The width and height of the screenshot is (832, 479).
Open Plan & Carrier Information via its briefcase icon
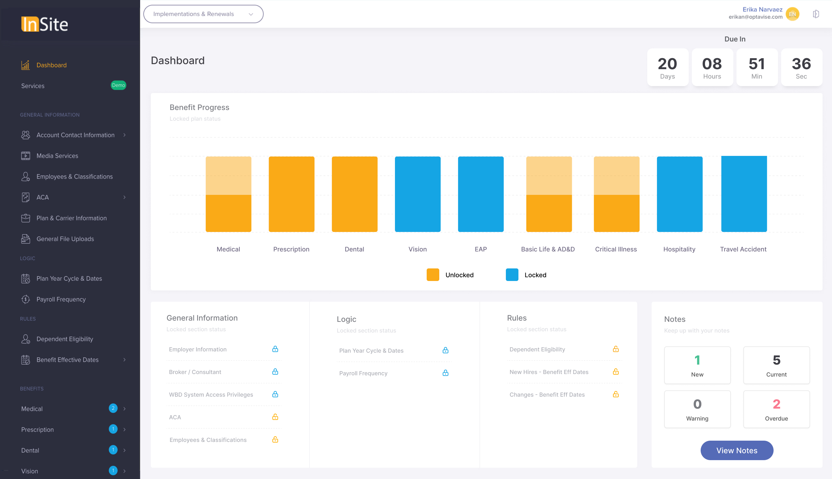coord(25,218)
